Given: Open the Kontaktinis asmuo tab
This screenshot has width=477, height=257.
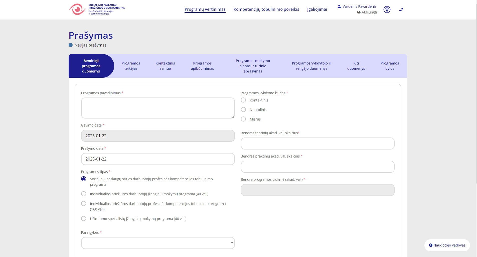Looking at the screenshot, I should click(x=165, y=66).
